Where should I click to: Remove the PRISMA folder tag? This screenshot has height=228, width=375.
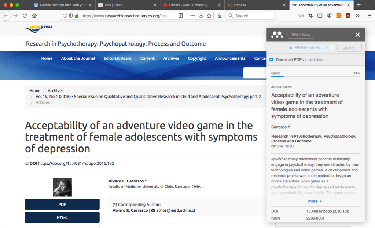click(327, 48)
